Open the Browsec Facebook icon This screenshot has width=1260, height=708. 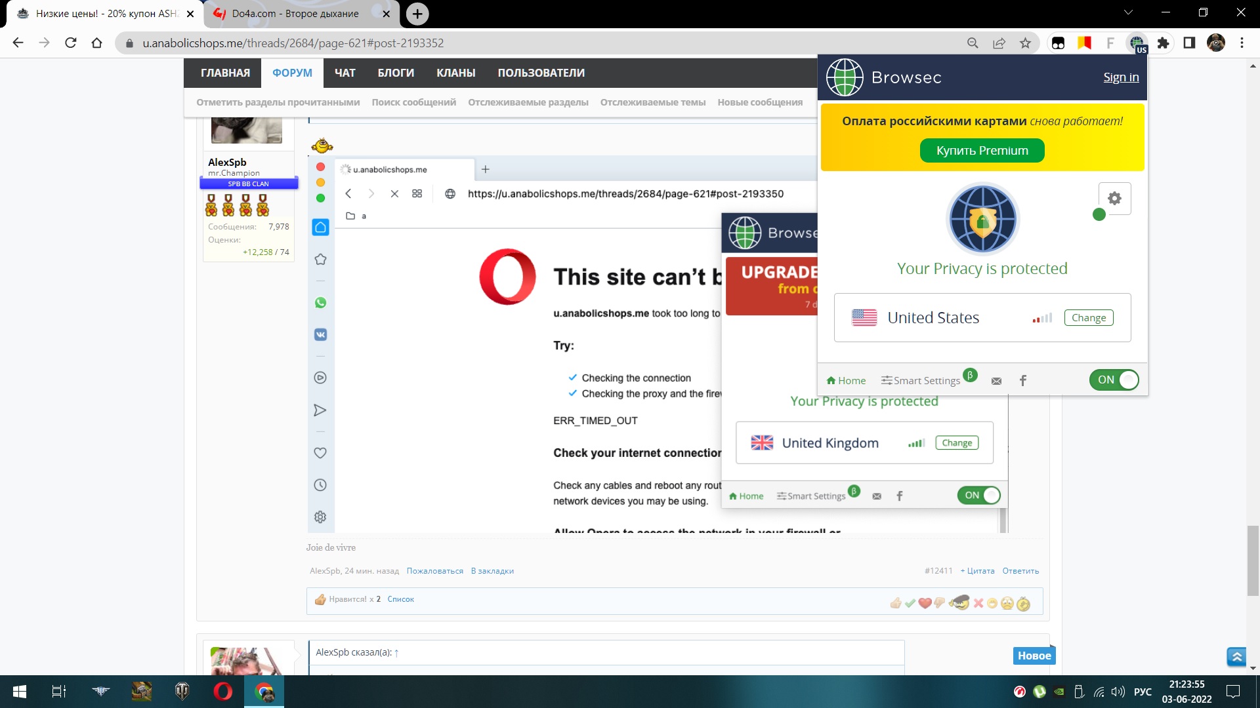pyautogui.click(x=1023, y=380)
